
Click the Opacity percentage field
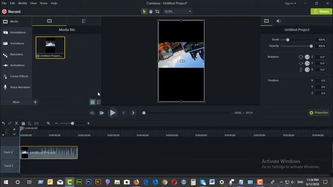[321, 46]
